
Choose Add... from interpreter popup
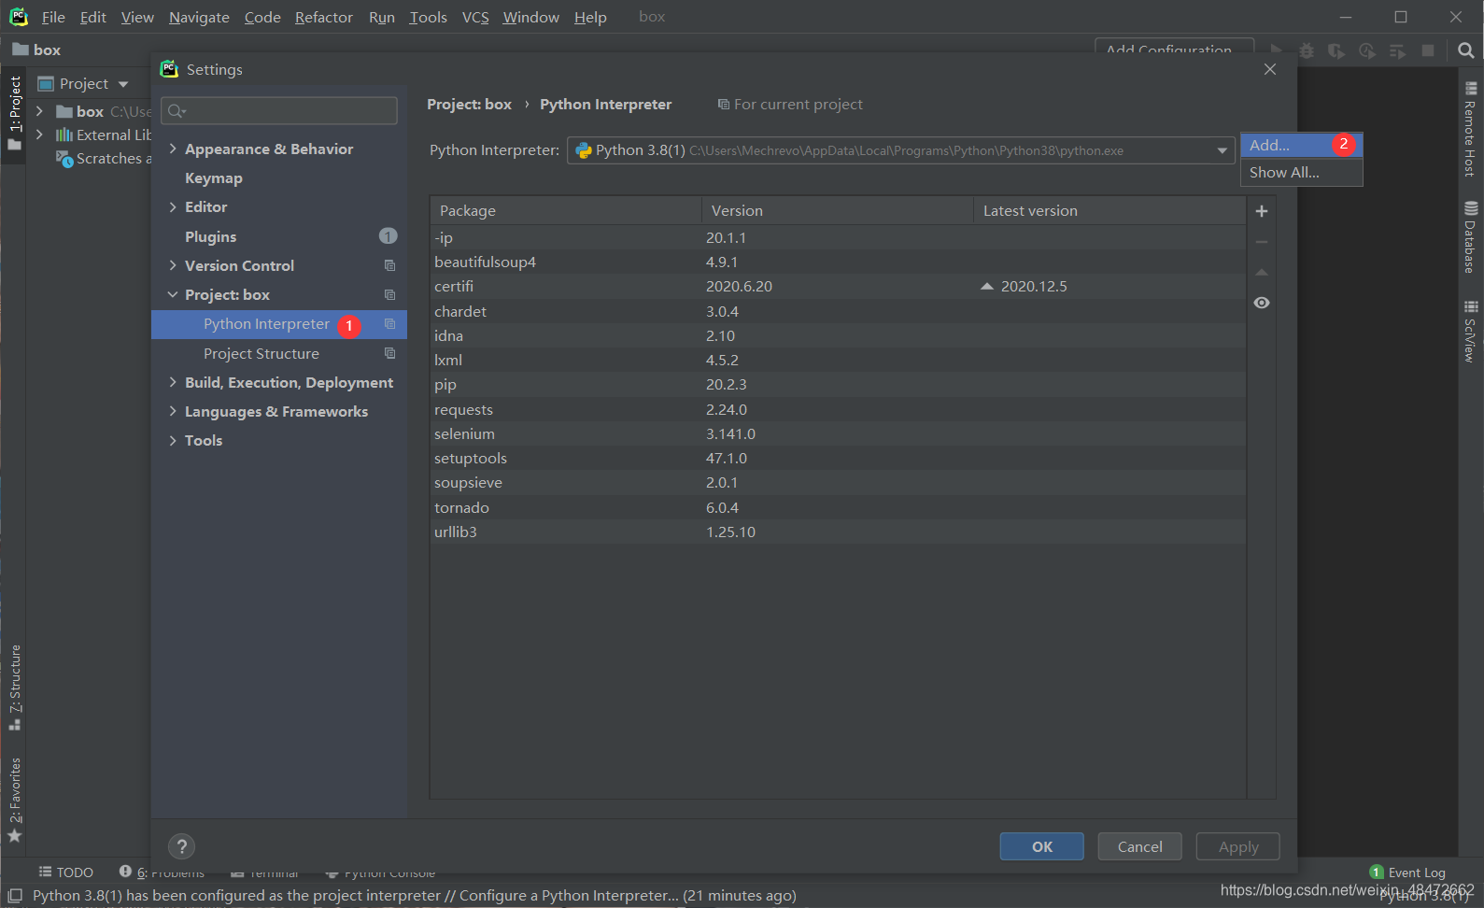[x=1301, y=145]
